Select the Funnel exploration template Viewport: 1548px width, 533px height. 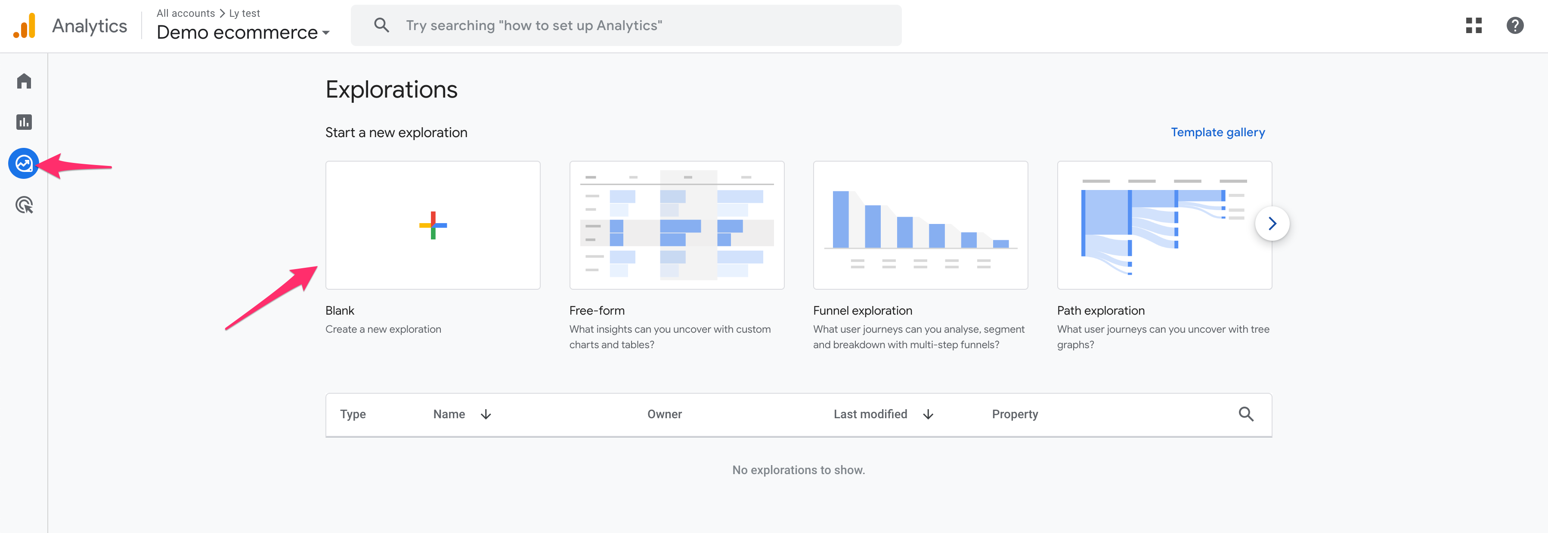[920, 225]
